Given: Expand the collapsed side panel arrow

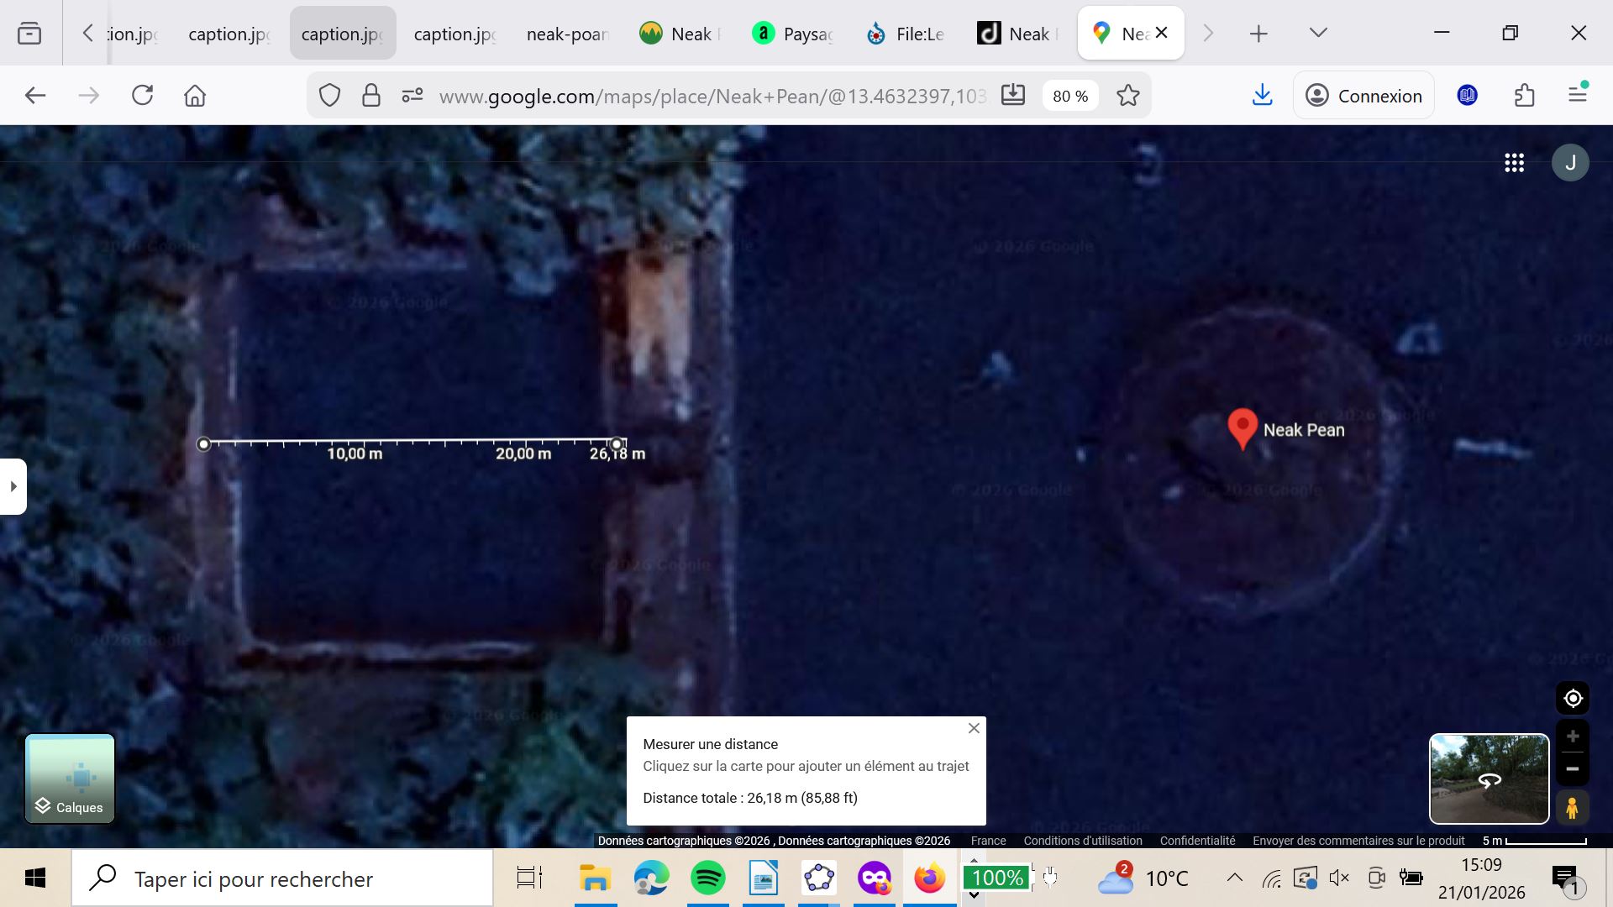Looking at the screenshot, I should [x=13, y=486].
